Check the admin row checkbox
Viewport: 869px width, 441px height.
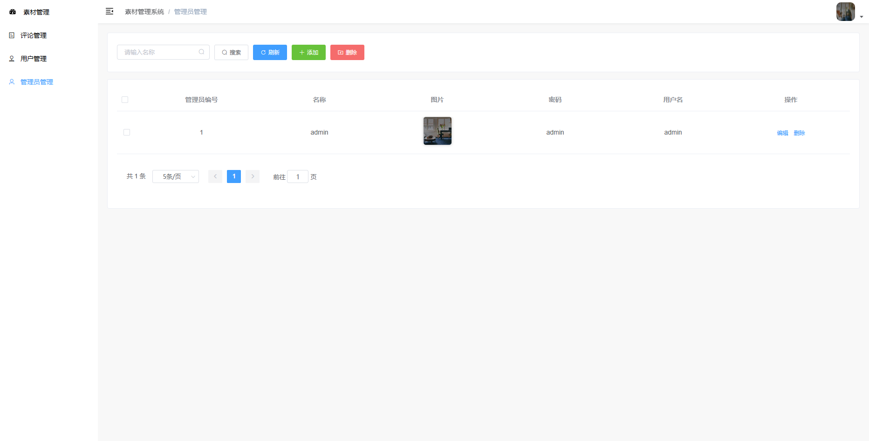click(x=127, y=132)
